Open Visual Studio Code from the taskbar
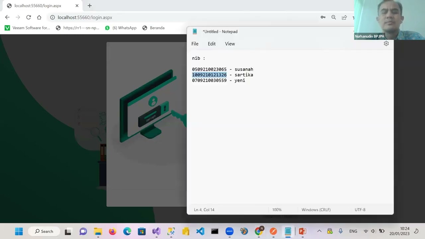The image size is (425, 239). pos(200,231)
